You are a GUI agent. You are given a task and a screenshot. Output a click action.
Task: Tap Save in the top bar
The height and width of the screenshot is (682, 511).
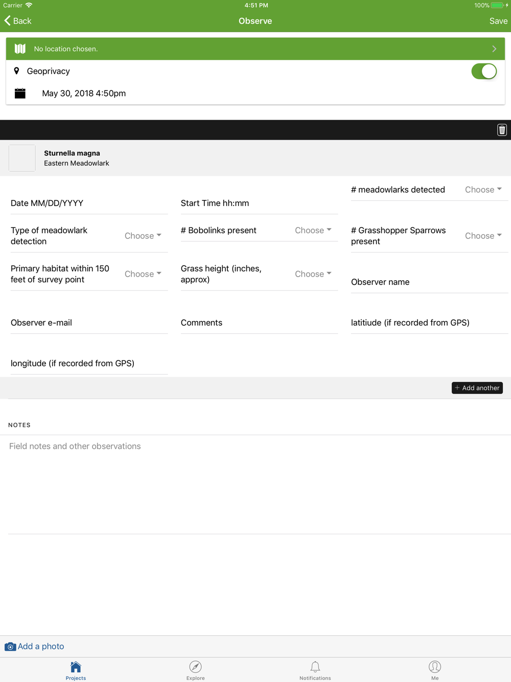click(x=498, y=21)
